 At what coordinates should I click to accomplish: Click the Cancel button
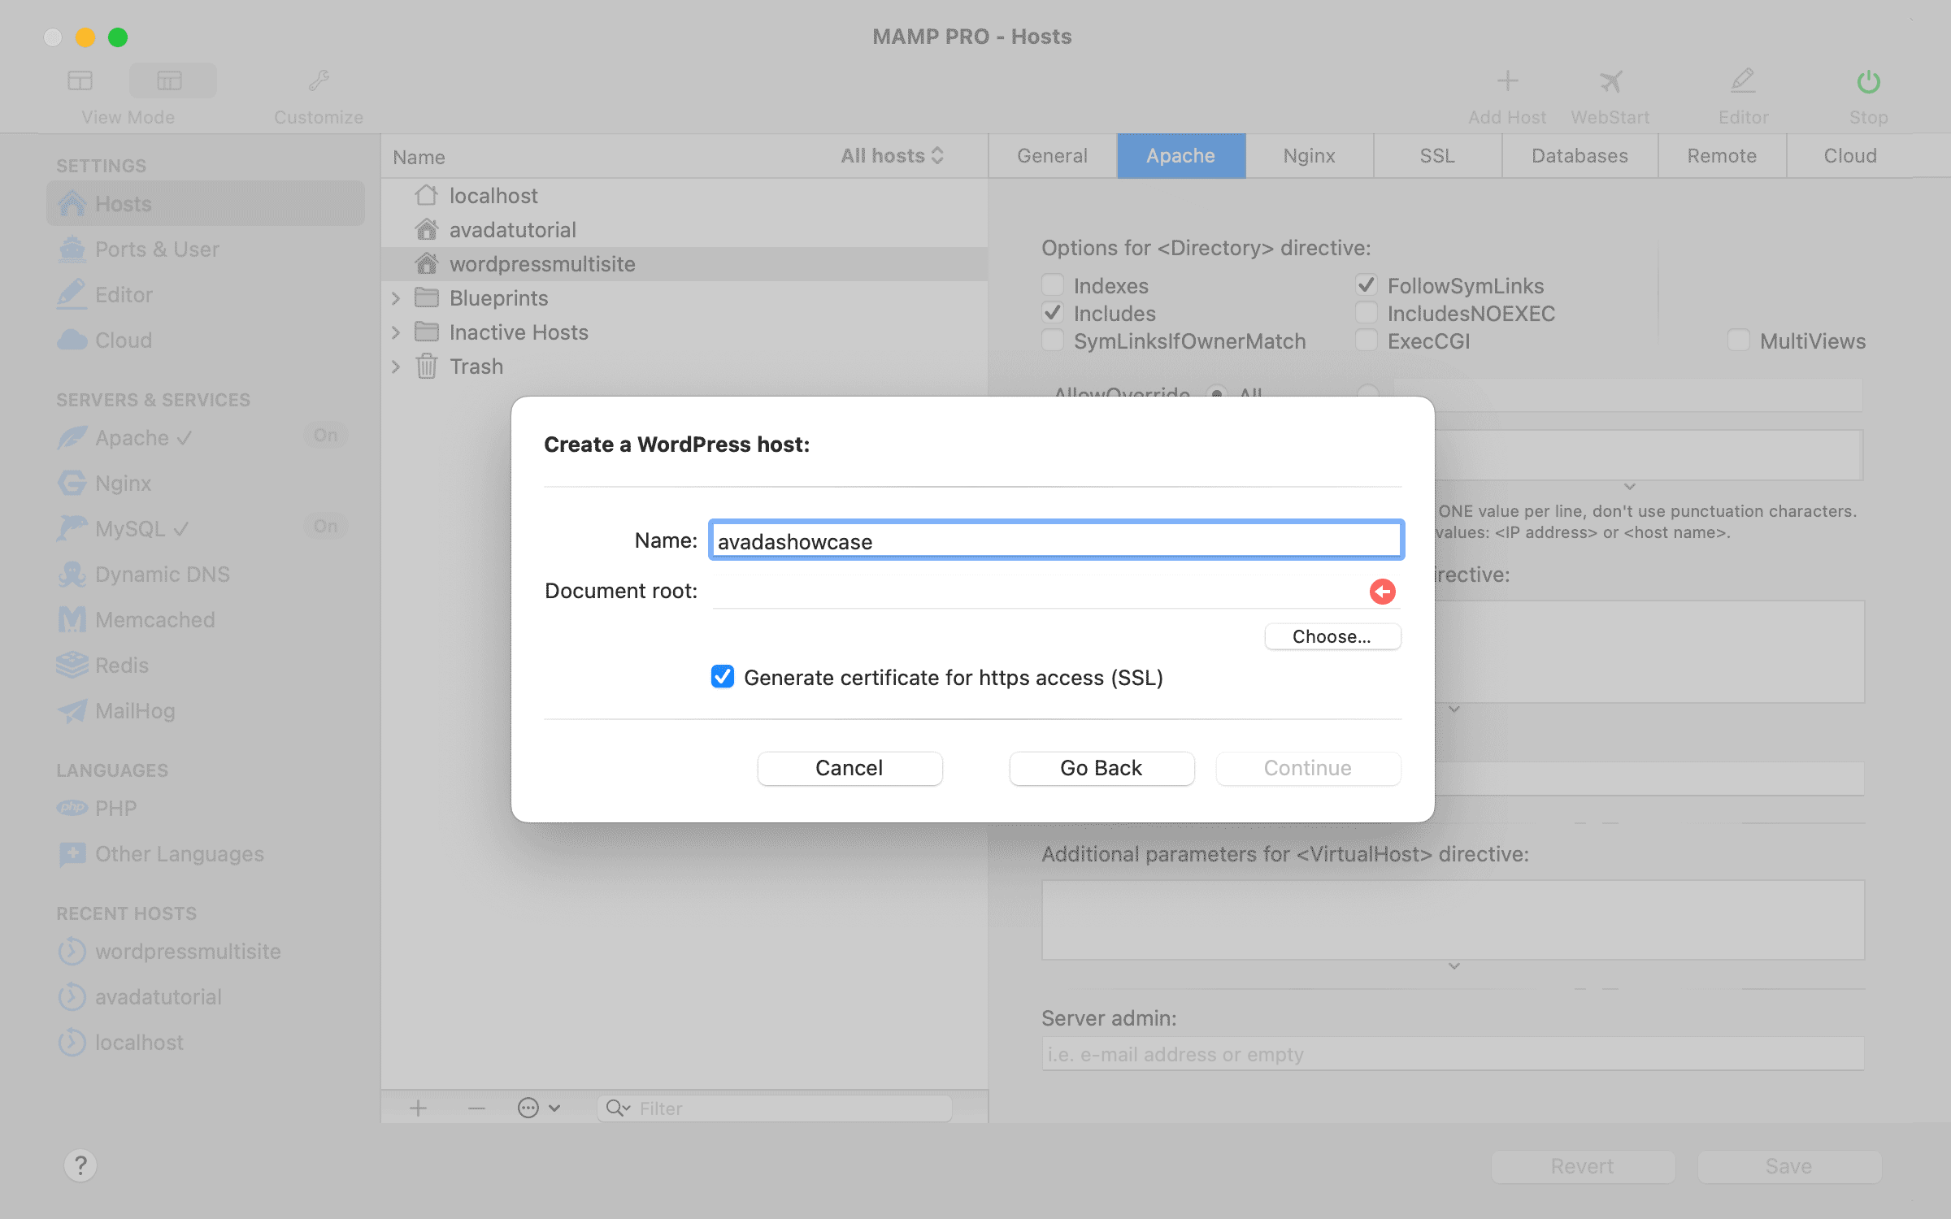pos(849,767)
